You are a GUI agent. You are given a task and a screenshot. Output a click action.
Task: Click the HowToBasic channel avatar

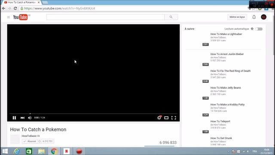click(15, 139)
